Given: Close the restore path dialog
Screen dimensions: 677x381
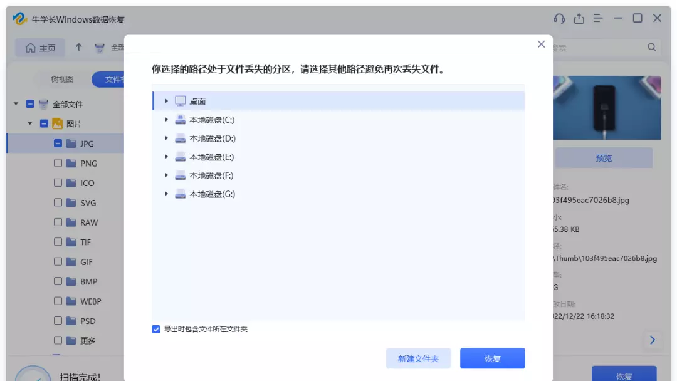Looking at the screenshot, I should pyautogui.click(x=541, y=44).
